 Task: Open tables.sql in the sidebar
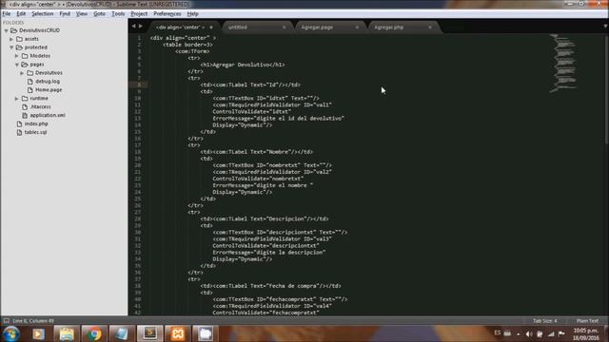(x=35, y=133)
